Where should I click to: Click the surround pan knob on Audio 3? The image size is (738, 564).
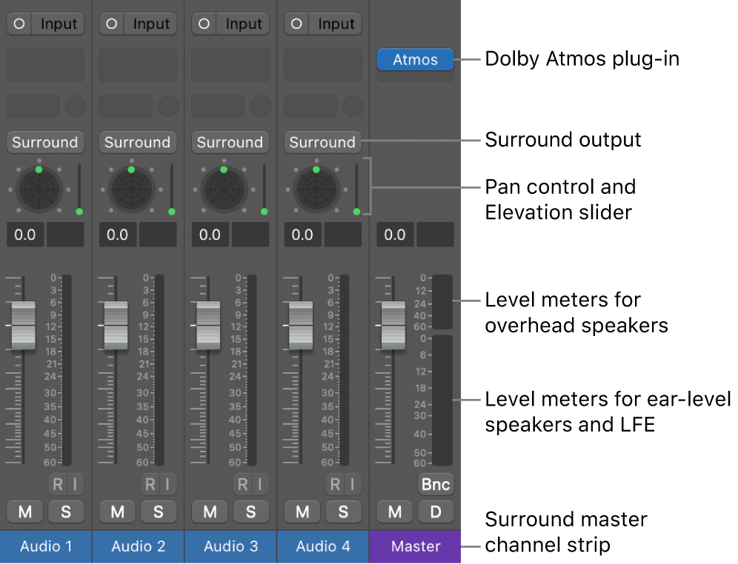[224, 189]
